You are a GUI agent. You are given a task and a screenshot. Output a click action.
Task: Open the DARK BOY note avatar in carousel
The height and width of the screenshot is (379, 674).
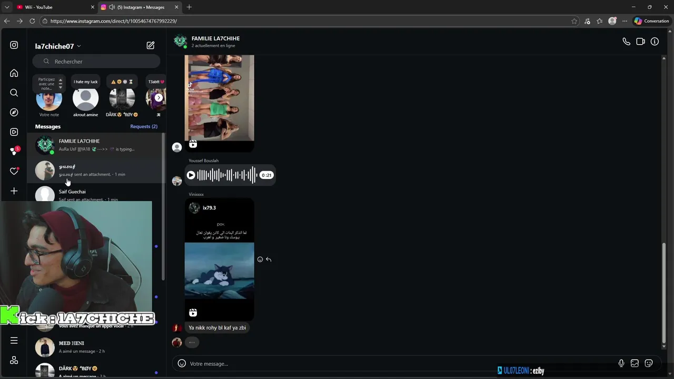(122, 98)
